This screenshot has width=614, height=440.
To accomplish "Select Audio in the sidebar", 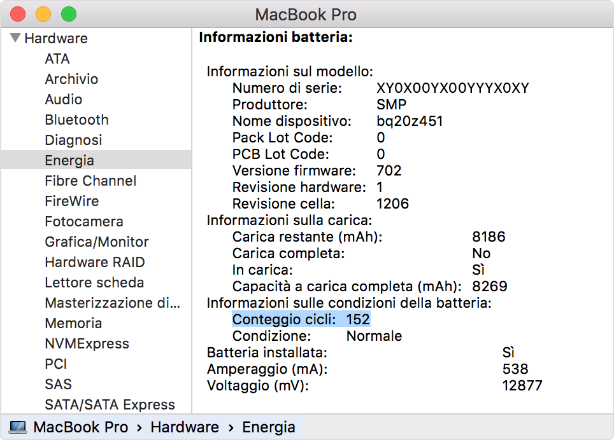I will 64,99.
